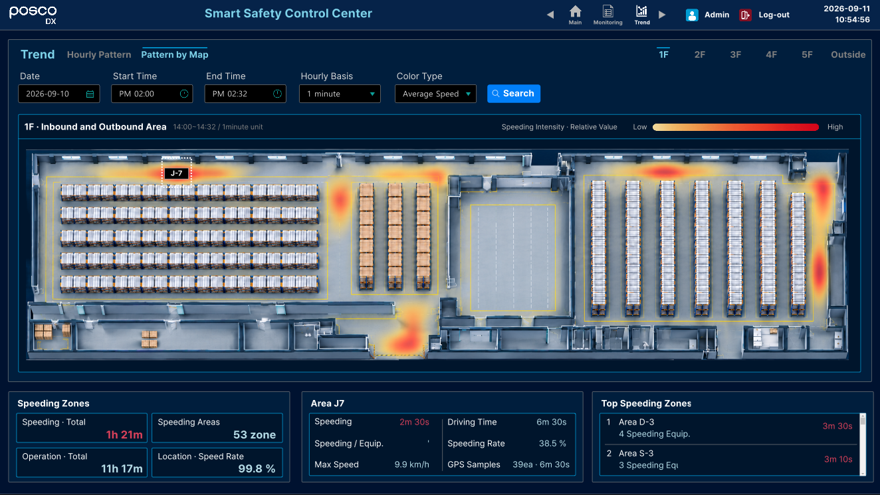Click the Speeding Rate 38.5 % value
Image resolution: width=880 pixels, height=495 pixels.
click(552, 443)
